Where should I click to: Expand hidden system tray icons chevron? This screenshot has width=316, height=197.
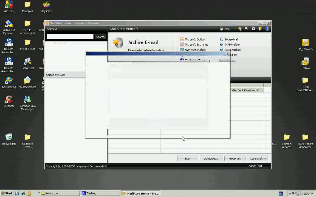(290, 194)
